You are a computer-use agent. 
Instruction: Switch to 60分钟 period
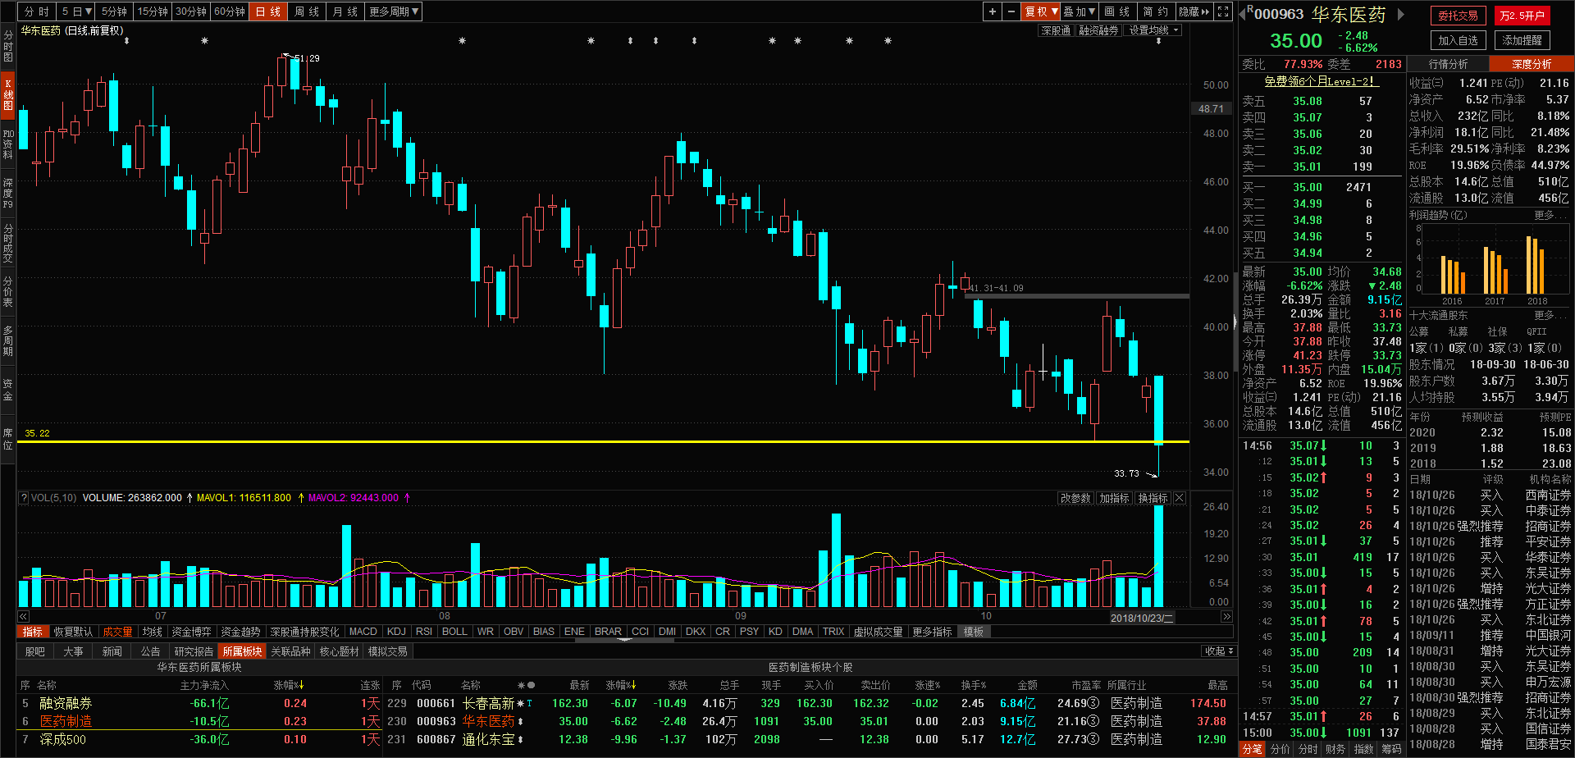point(230,11)
